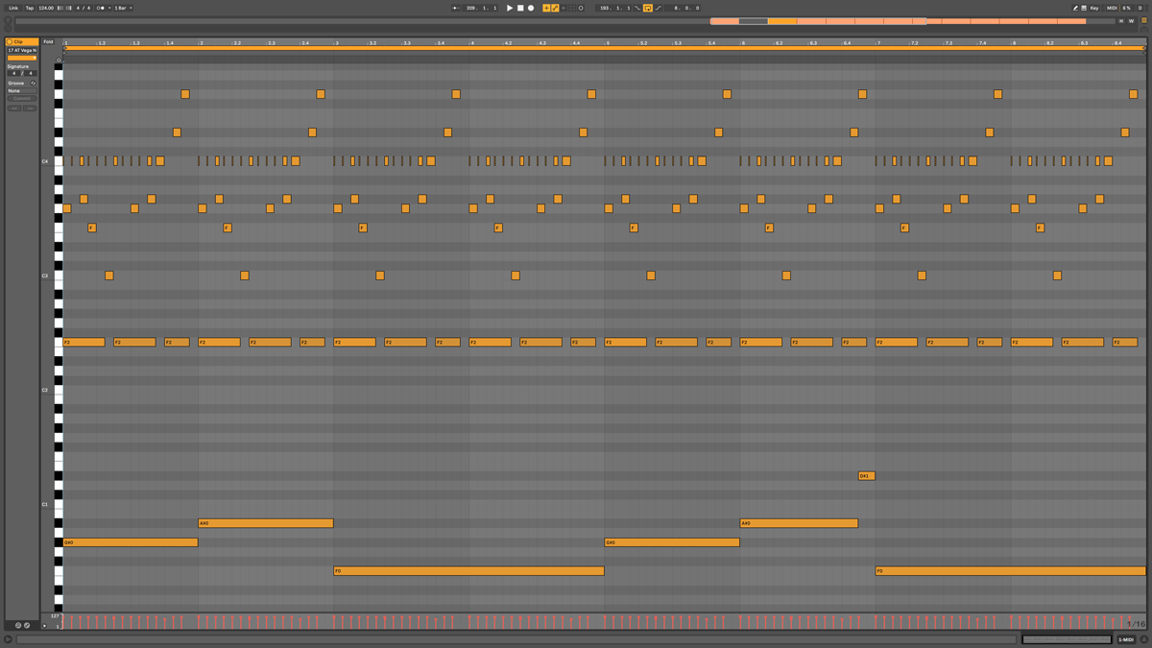The height and width of the screenshot is (648, 1152).
Task: Click the Tap tempo button
Action: (29, 8)
